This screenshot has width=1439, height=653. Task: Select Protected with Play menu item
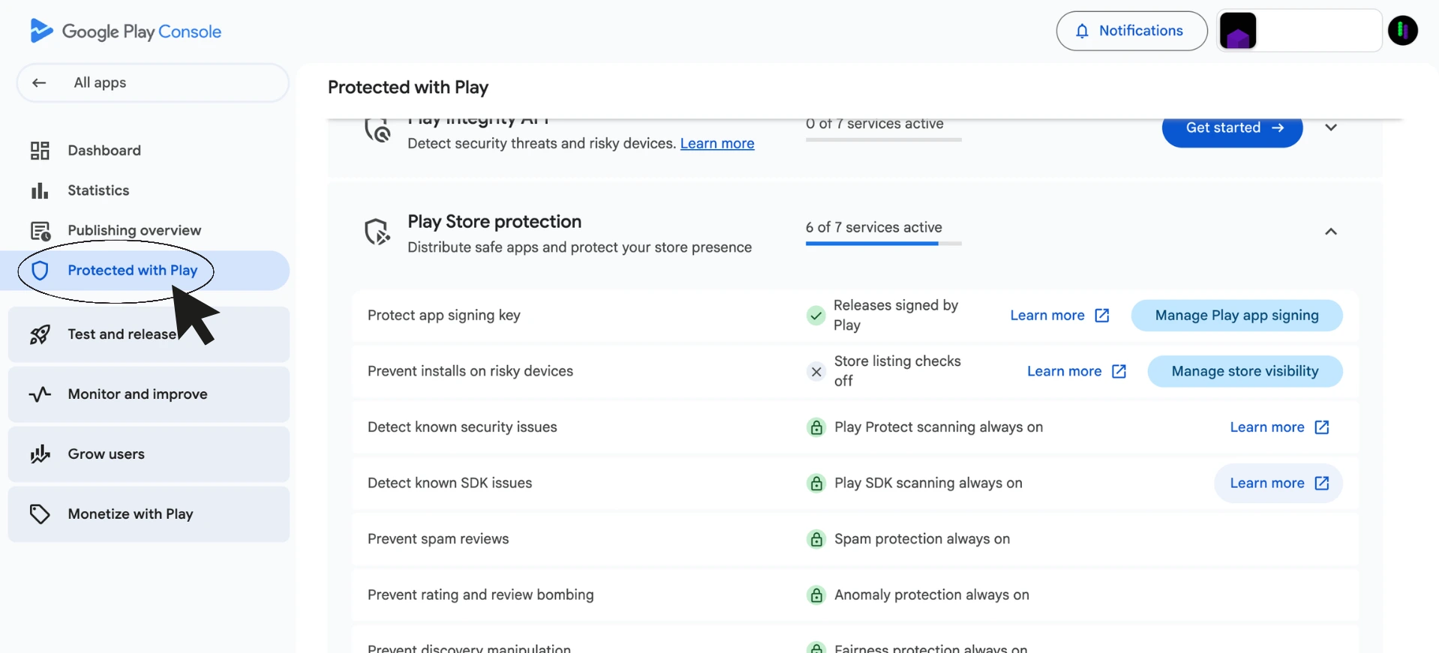click(x=145, y=271)
